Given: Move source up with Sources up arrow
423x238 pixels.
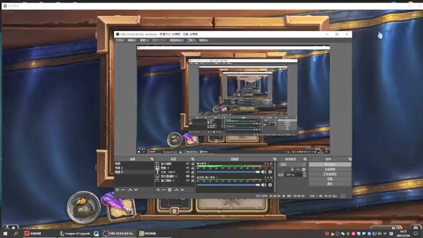Looking at the screenshot, I should click(x=177, y=190).
